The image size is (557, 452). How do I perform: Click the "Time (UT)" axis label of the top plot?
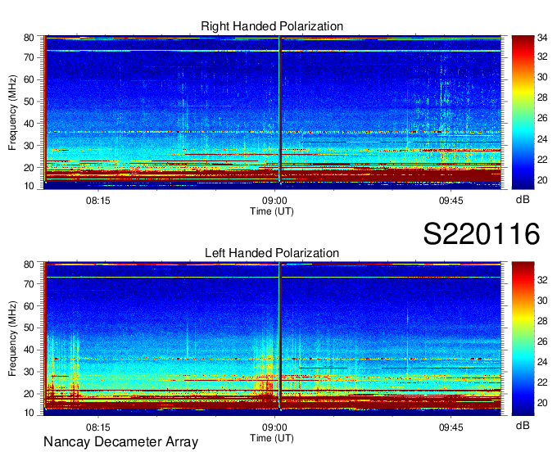[272, 211]
